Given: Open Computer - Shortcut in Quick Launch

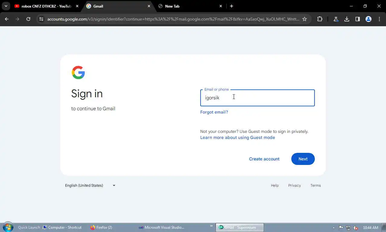Looking at the screenshot, I should pyautogui.click(x=62, y=227).
